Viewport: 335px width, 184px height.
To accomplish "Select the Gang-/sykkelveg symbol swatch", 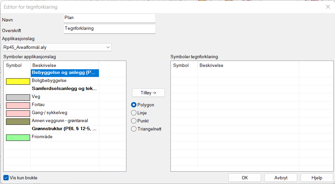I will [x=18, y=113].
